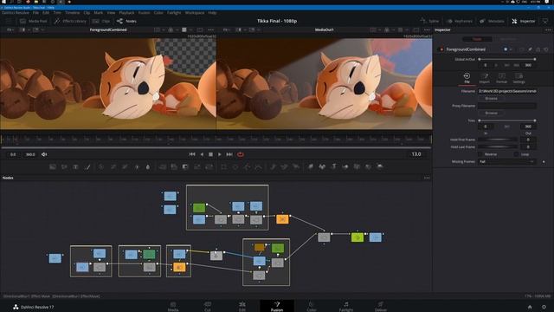Open the Import tab in Inspector
Screen dimensions: 554x312
pyautogui.click(x=484, y=78)
